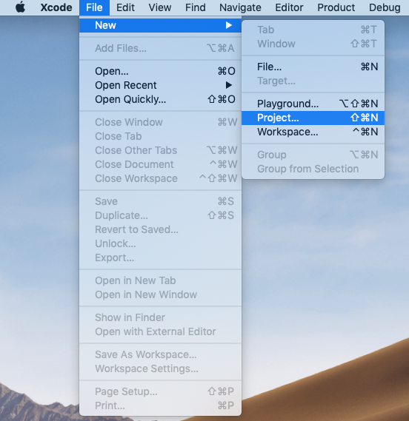This screenshot has height=421, width=409.
Task: Click the Duplicate... menu item
Action: pos(160,215)
